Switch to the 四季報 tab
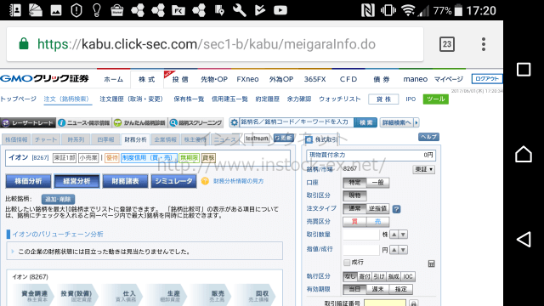Screen dimensions: 544x306 105,139
